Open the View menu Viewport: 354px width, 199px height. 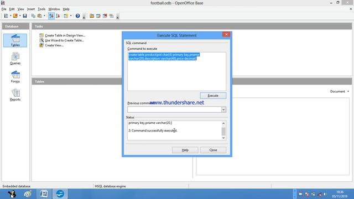pos(21,9)
